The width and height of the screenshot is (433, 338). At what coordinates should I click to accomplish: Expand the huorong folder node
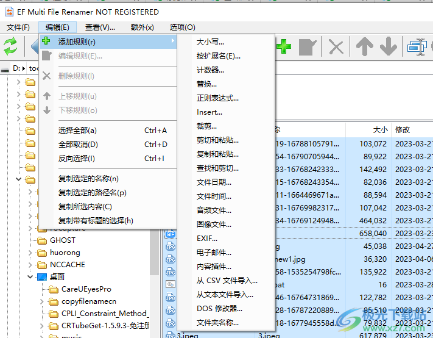pos(30,252)
